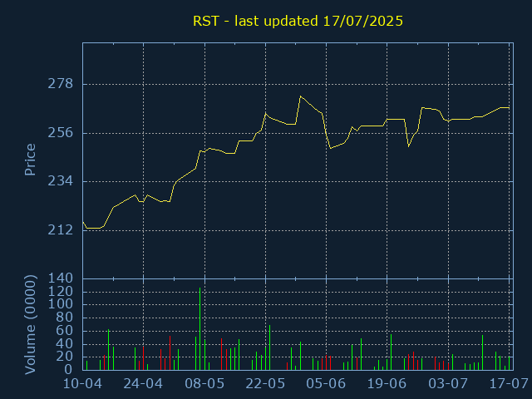
Task: Click the 278 price axis label
Action: pos(61,84)
